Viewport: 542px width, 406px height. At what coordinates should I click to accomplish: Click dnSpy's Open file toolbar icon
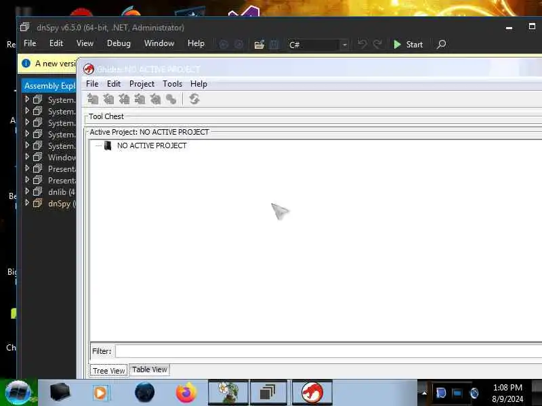(259, 44)
